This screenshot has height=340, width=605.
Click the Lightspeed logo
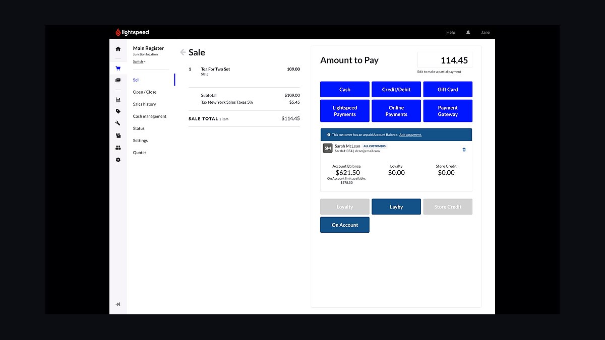coord(132,32)
